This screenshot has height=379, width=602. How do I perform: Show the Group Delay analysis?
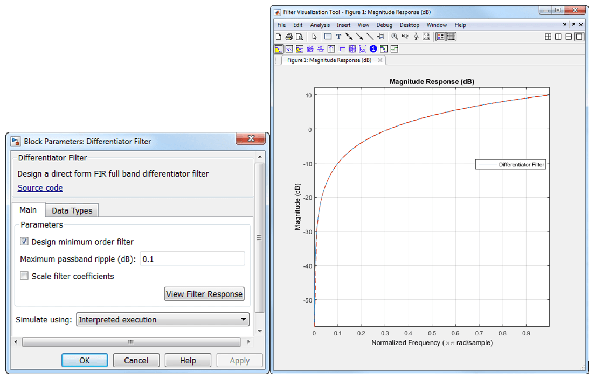[x=310, y=48]
